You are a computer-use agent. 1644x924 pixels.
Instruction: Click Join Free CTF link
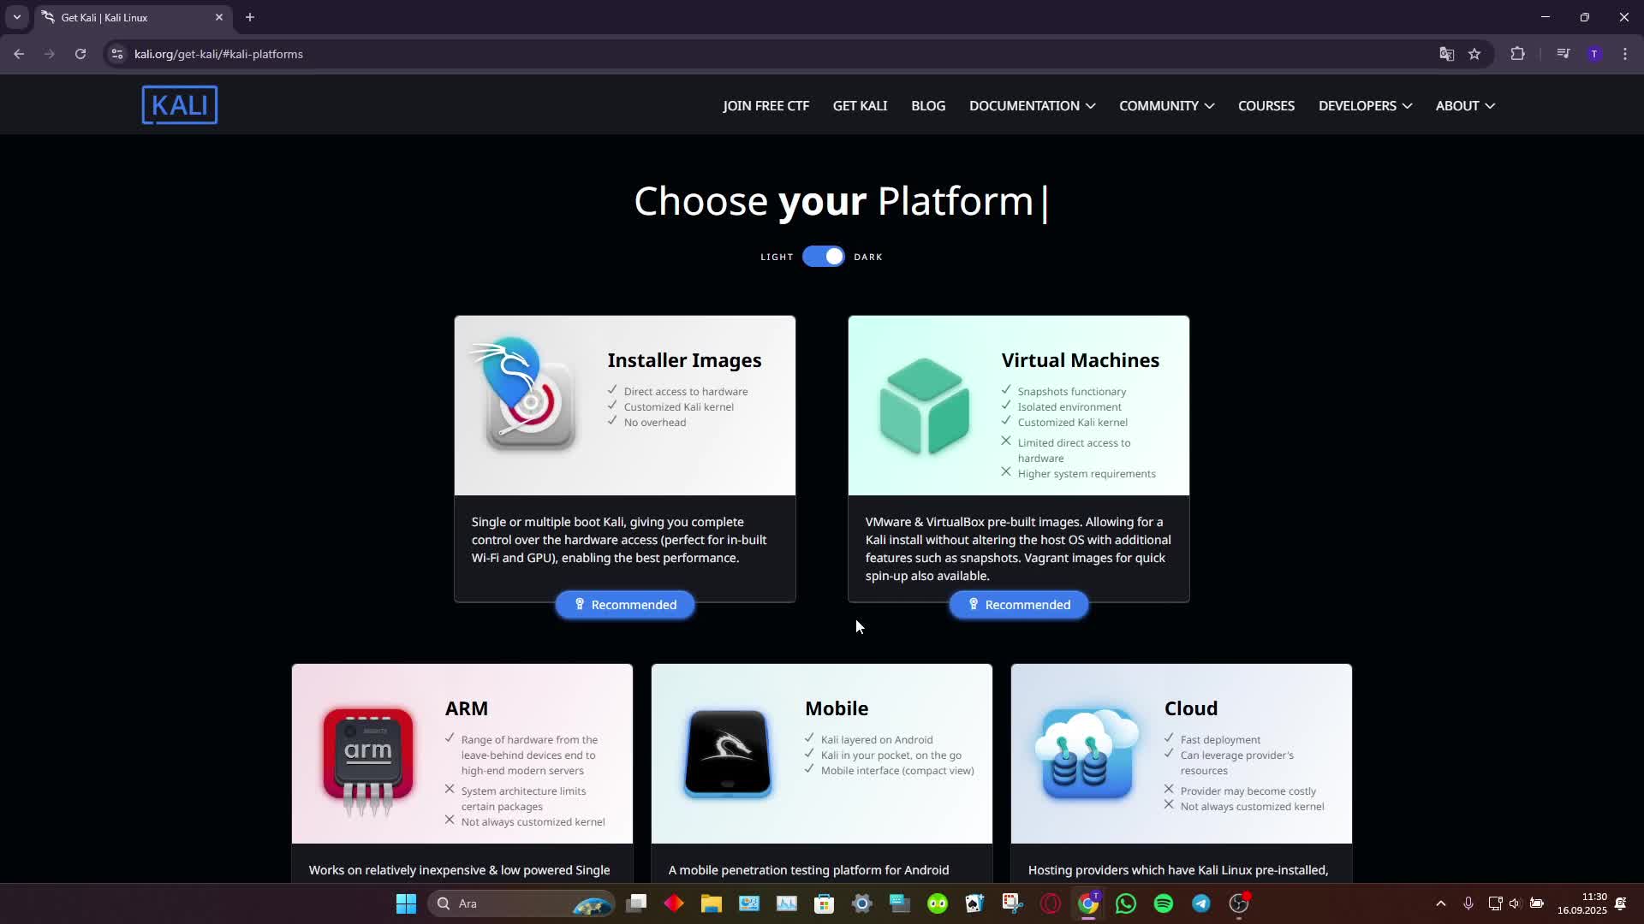tap(765, 106)
